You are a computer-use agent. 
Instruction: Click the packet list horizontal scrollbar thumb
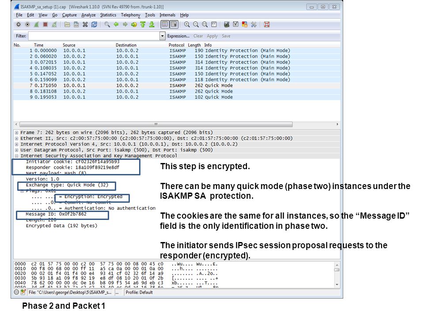(156, 125)
